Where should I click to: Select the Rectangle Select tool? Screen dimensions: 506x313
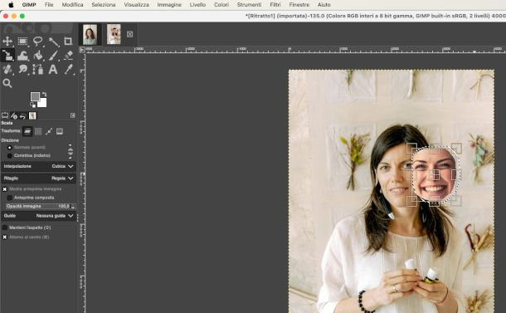22,41
